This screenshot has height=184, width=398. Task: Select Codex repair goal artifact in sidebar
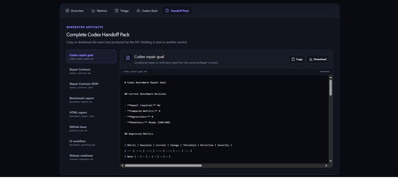coord(91,56)
